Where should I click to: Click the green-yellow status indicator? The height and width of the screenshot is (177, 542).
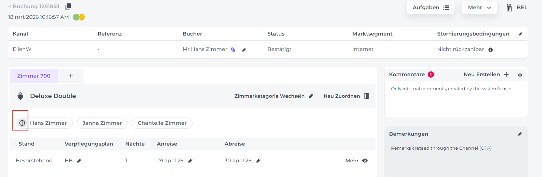point(79,17)
